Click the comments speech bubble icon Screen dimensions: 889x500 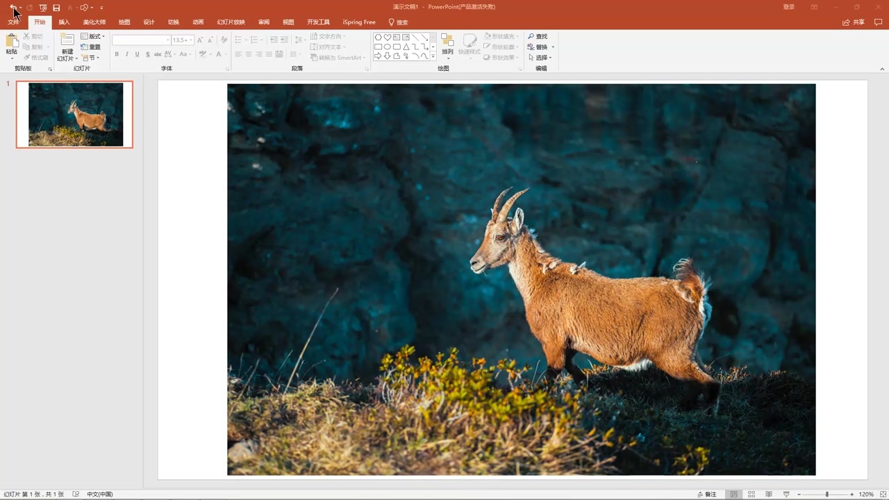pos(877,22)
